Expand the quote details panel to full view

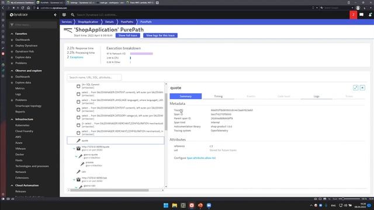click(355, 87)
